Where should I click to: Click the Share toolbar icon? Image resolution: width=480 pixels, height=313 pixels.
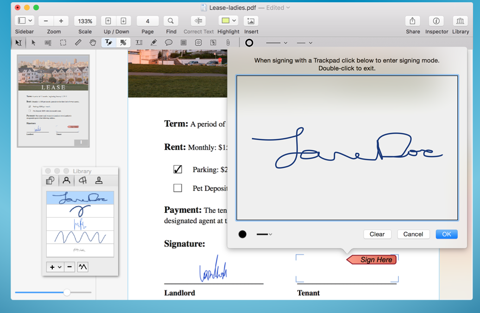pos(412,21)
